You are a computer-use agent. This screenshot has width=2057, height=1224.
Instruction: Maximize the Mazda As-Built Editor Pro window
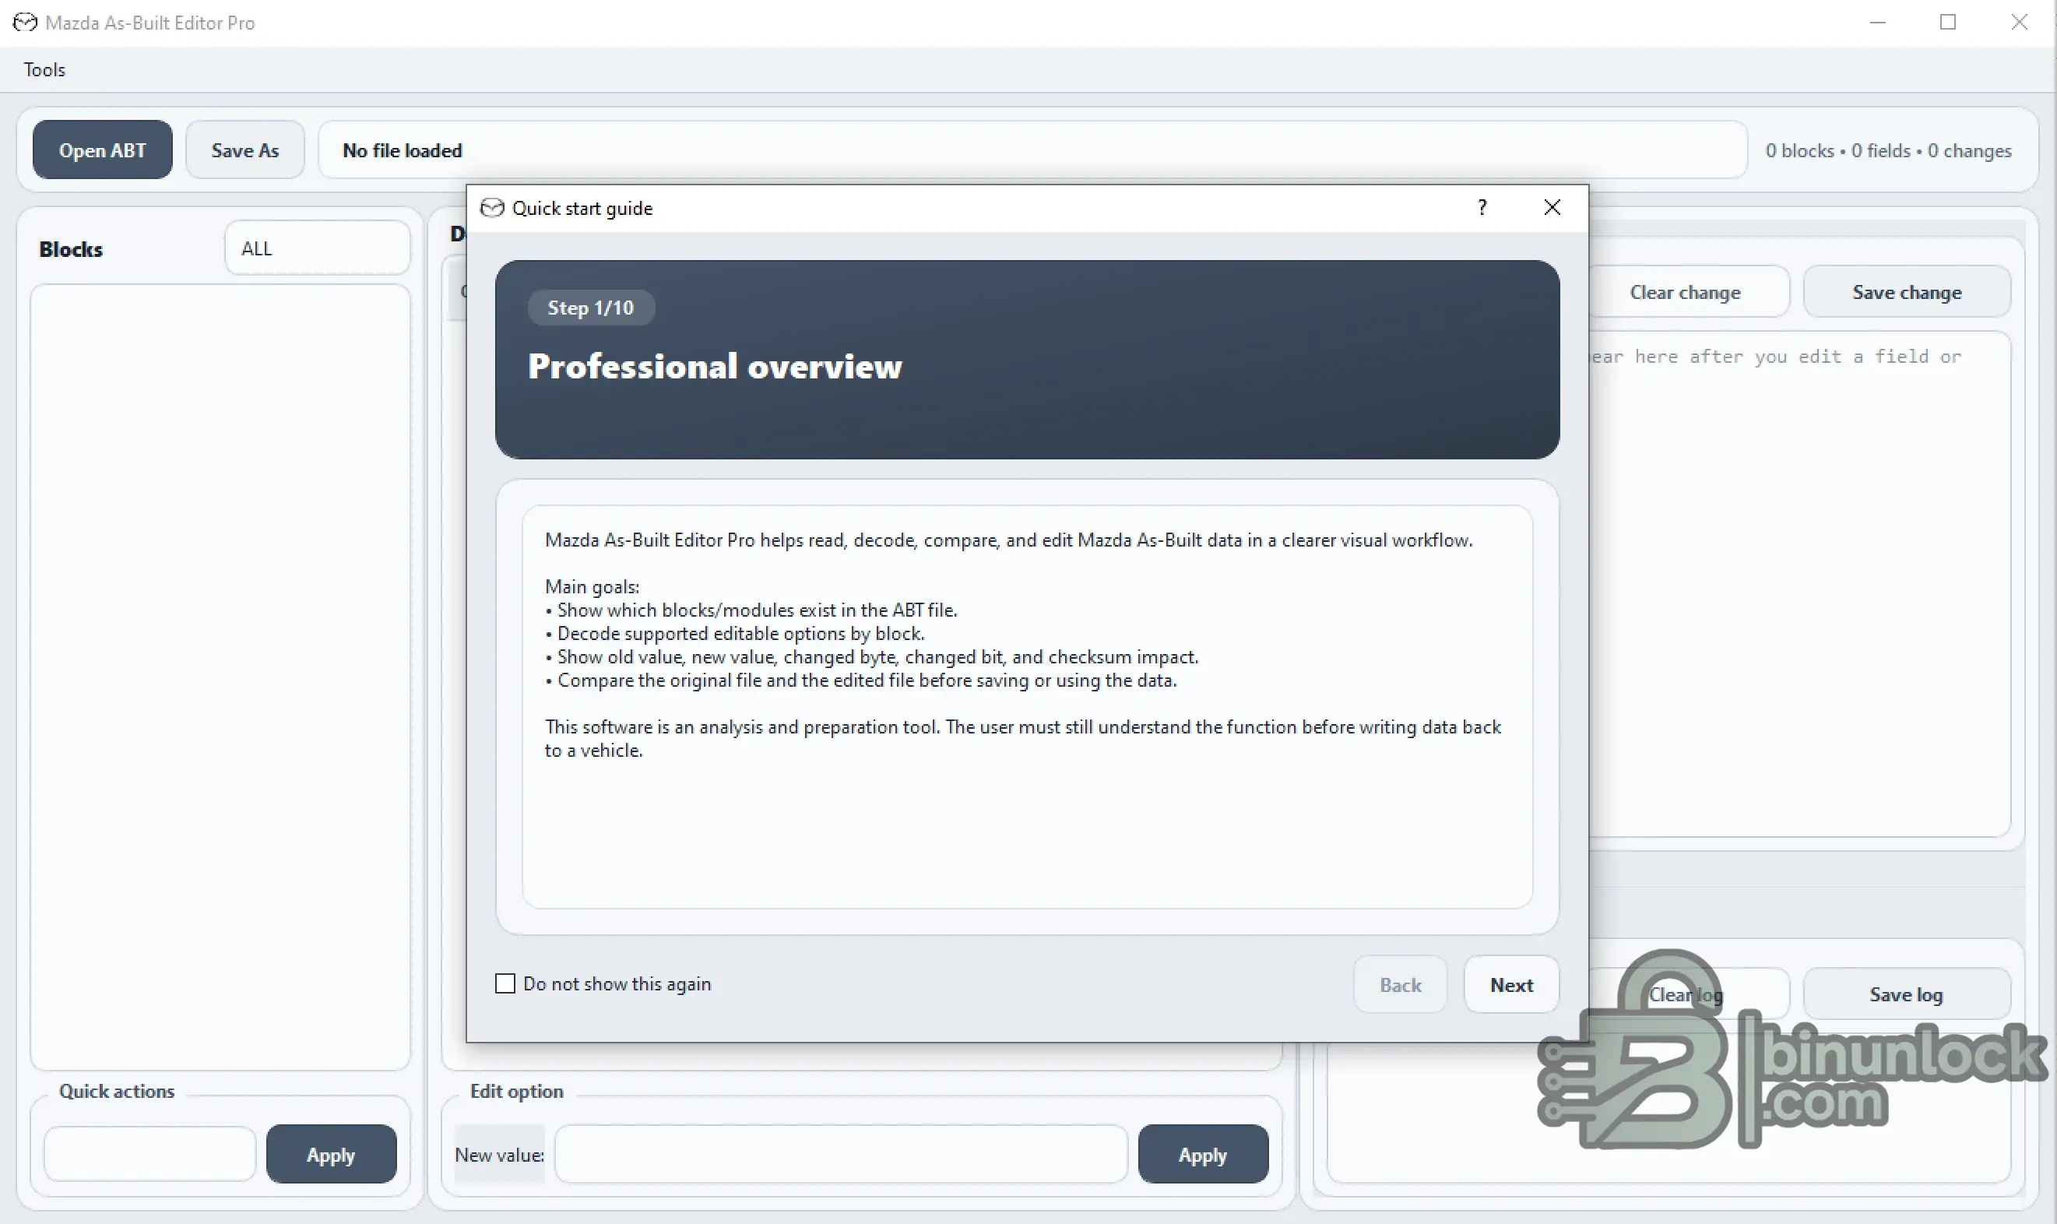point(1948,23)
